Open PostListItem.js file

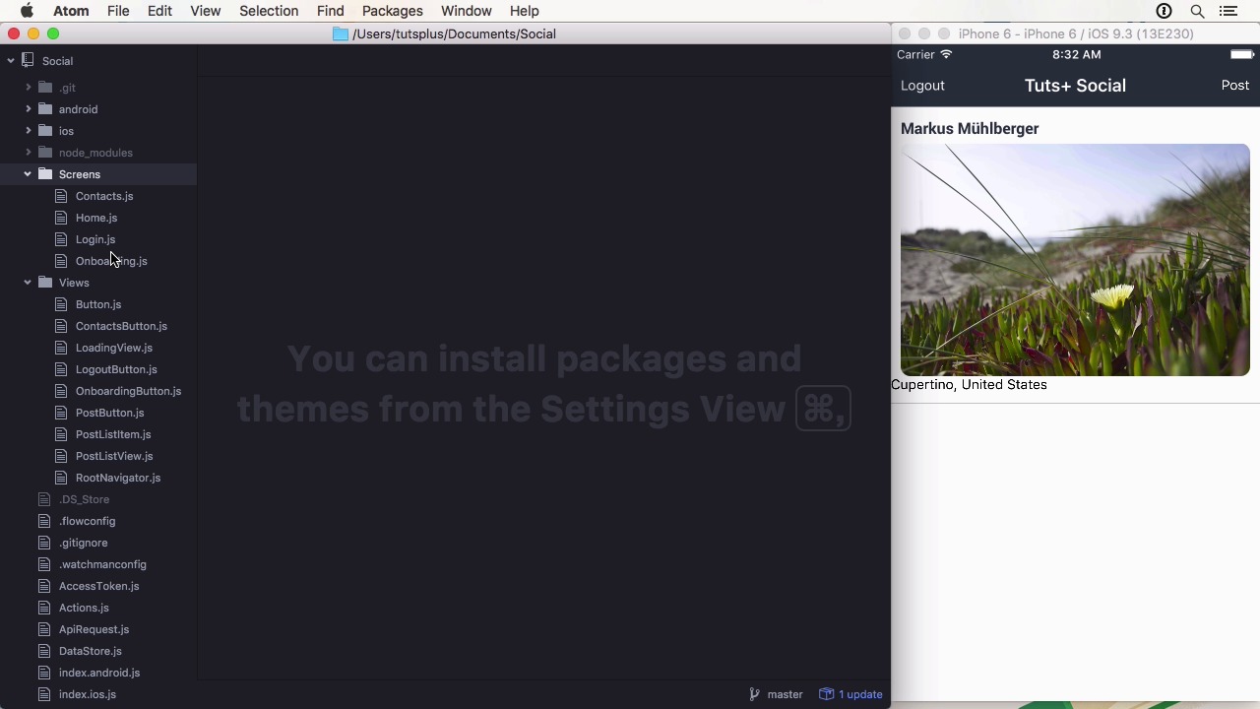coord(113,434)
